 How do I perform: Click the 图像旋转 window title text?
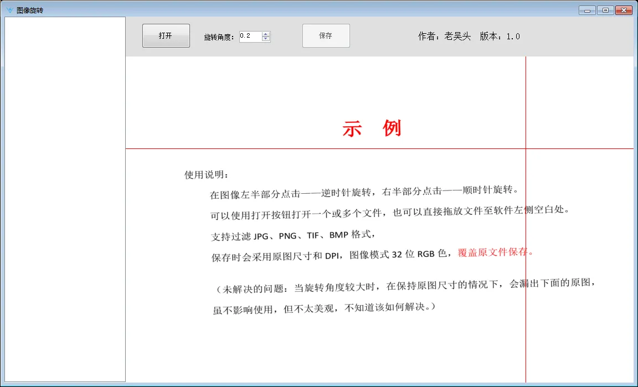pos(30,10)
